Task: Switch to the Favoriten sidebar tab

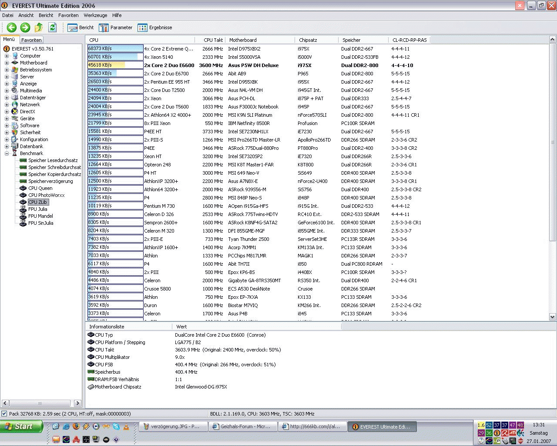Action: [31, 40]
